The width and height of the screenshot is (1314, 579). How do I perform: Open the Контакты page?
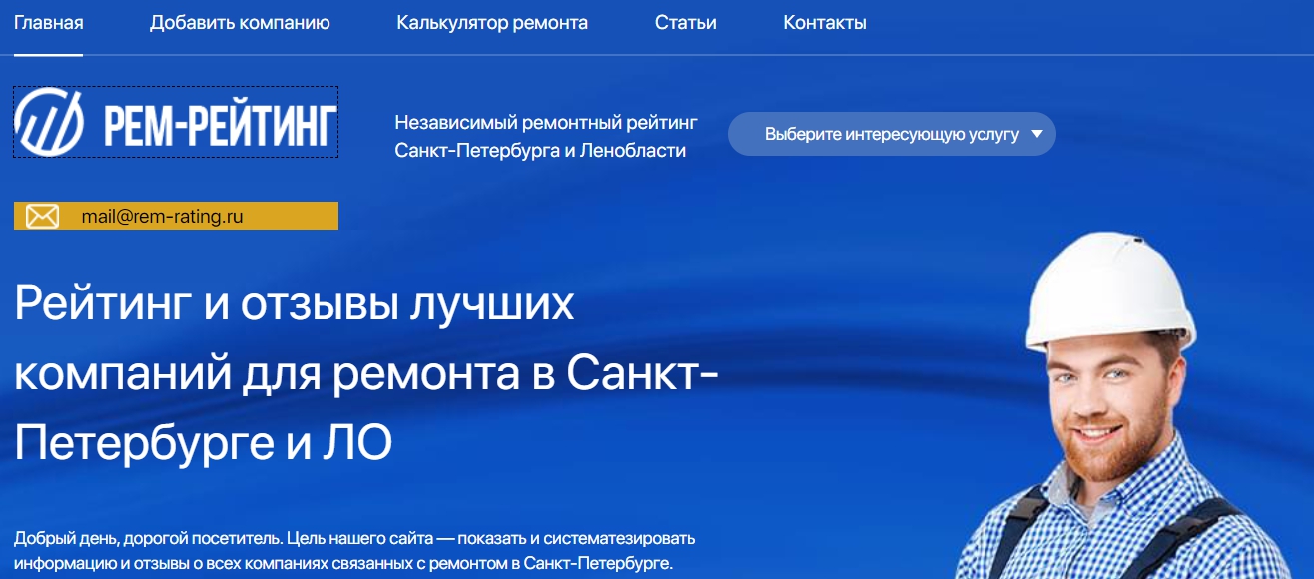point(825,23)
